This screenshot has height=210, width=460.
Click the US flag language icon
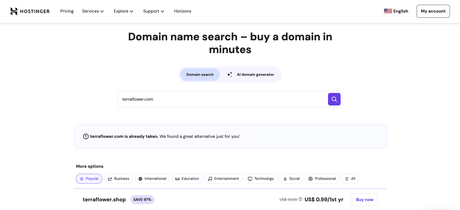388,11
